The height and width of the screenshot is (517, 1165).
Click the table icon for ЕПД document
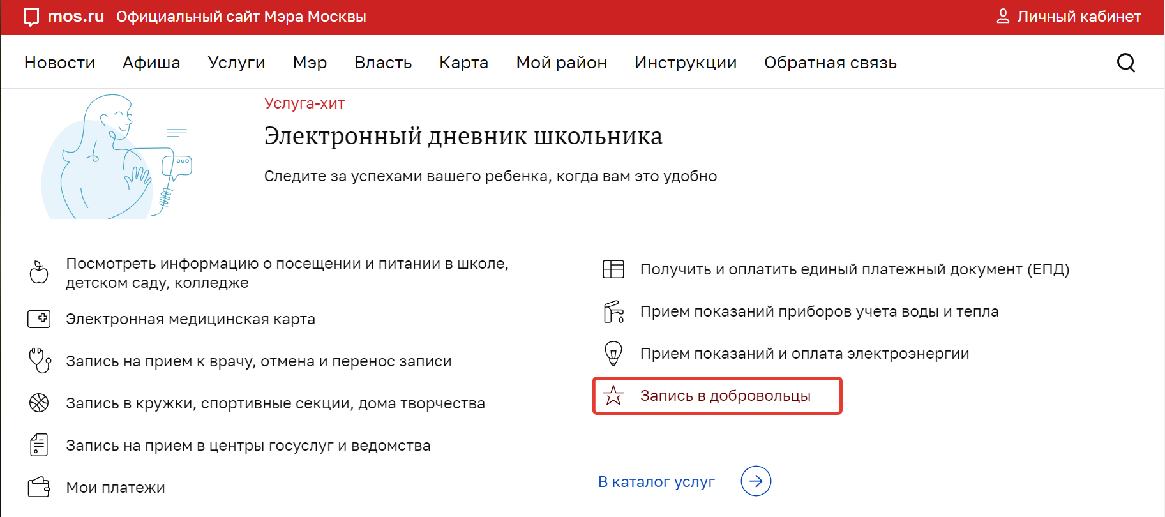point(613,269)
